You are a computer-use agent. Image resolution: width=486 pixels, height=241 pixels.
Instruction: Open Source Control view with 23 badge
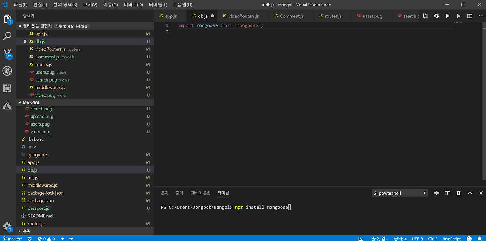(7, 54)
